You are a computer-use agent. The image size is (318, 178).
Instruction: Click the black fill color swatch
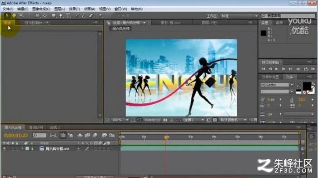tap(307, 86)
